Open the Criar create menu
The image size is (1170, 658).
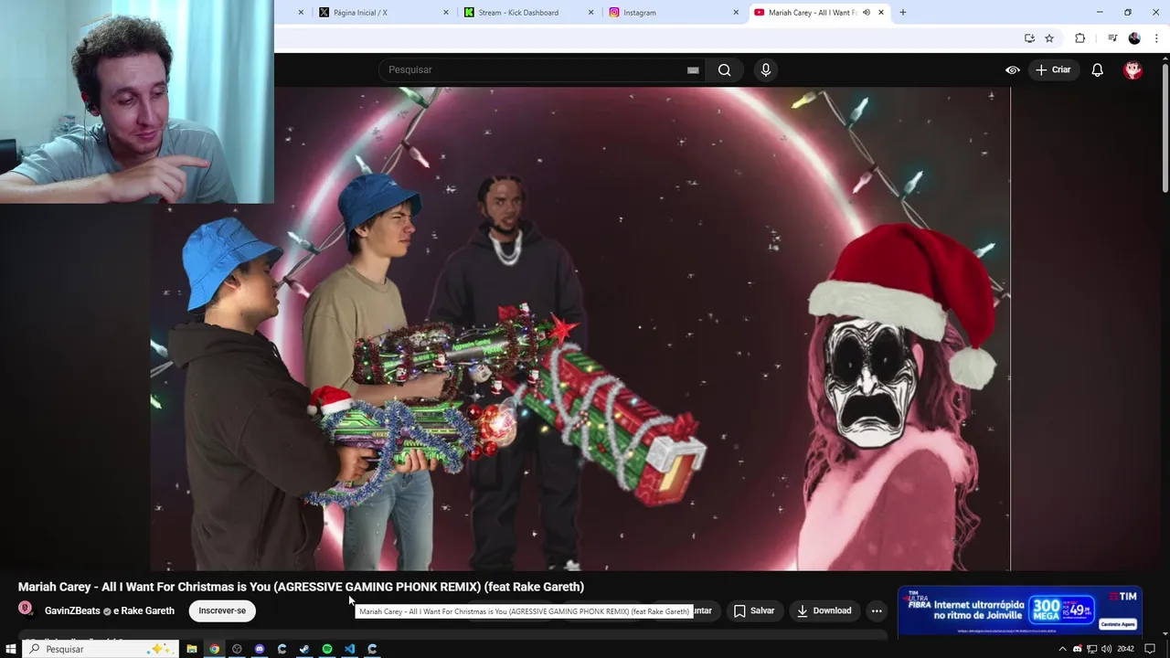click(1053, 69)
